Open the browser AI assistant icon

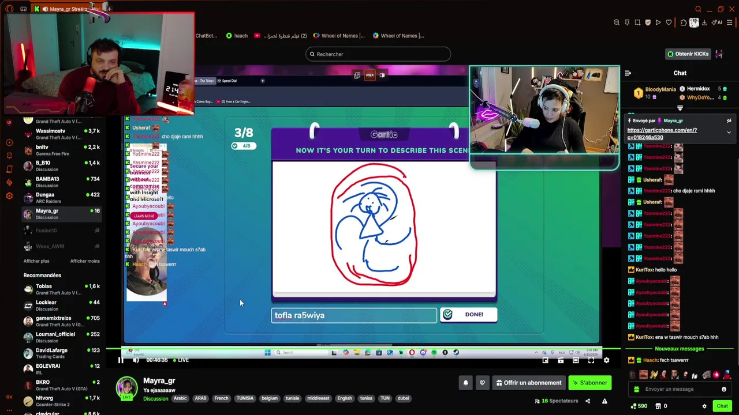tap(717, 22)
